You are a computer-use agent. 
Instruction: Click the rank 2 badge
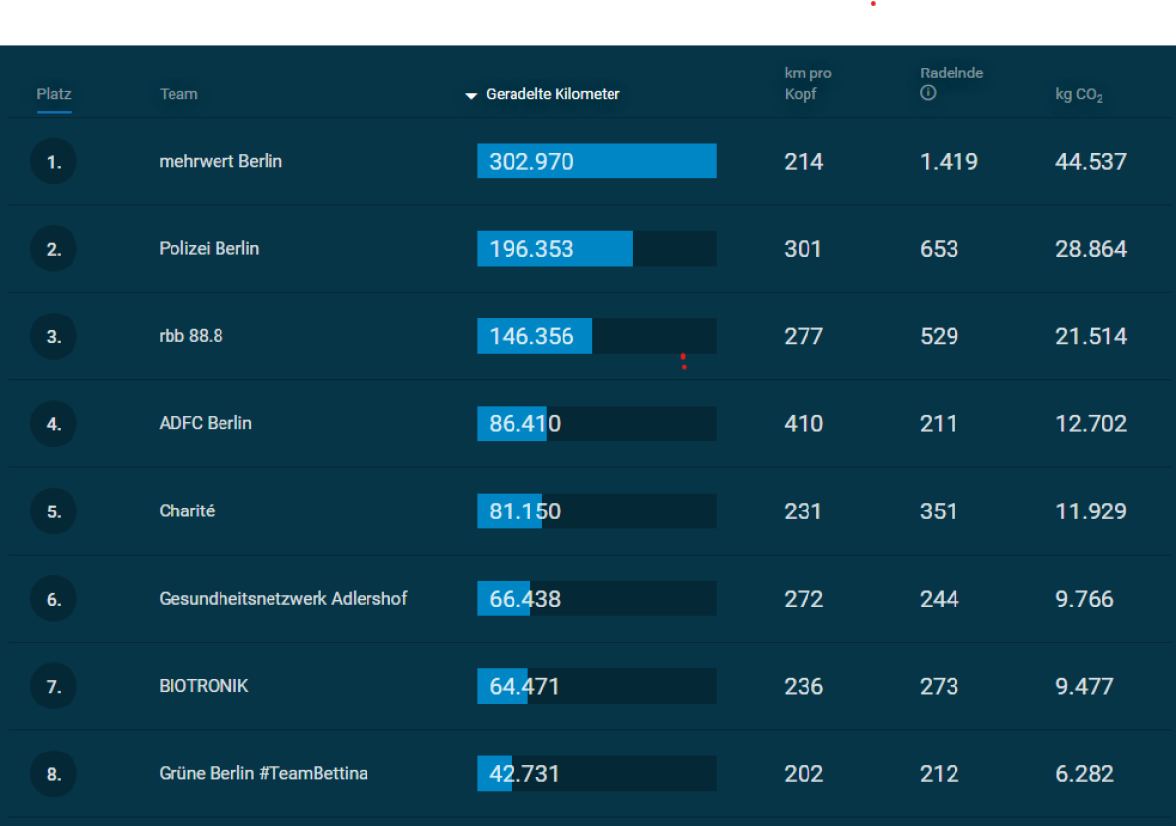click(x=54, y=249)
